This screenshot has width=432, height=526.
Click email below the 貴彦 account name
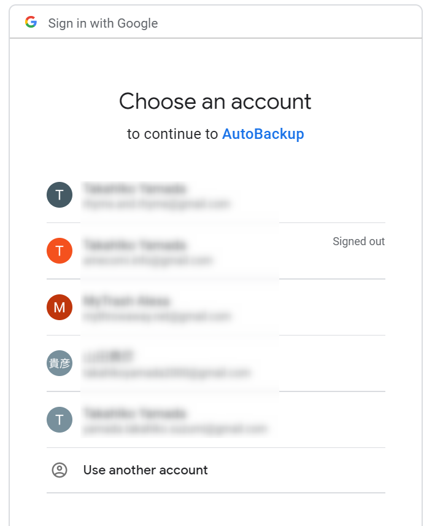pyautogui.click(x=167, y=372)
